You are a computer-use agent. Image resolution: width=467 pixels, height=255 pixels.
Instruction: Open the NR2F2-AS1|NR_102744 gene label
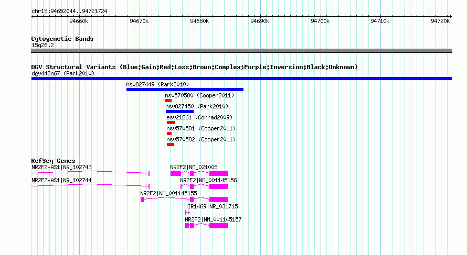pos(61,180)
